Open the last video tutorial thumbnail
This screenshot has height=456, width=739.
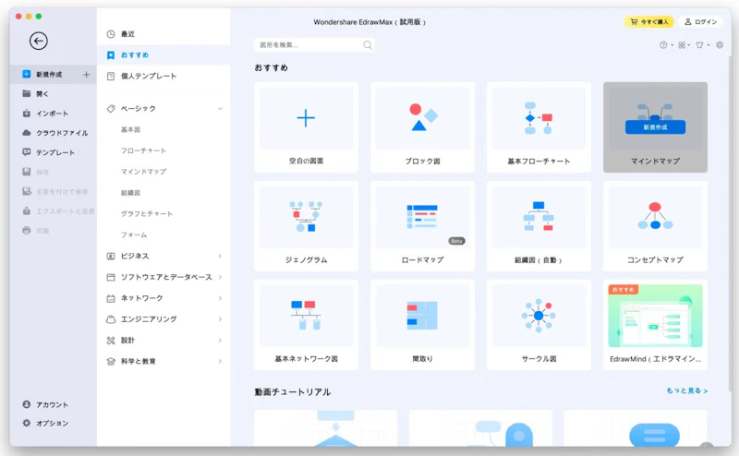pos(636,428)
